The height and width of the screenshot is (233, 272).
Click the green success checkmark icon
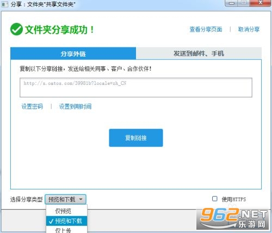[x=16, y=29]
